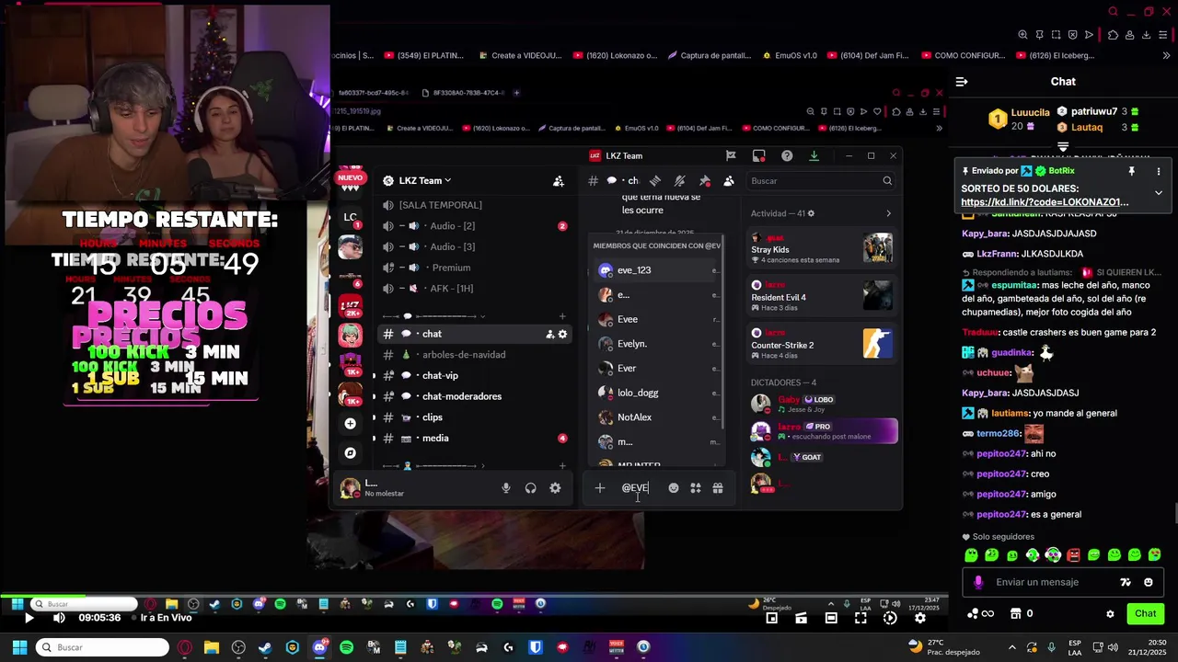Click the Discord Buscar search field
The image size is (1178, 662).
point(820,181)
